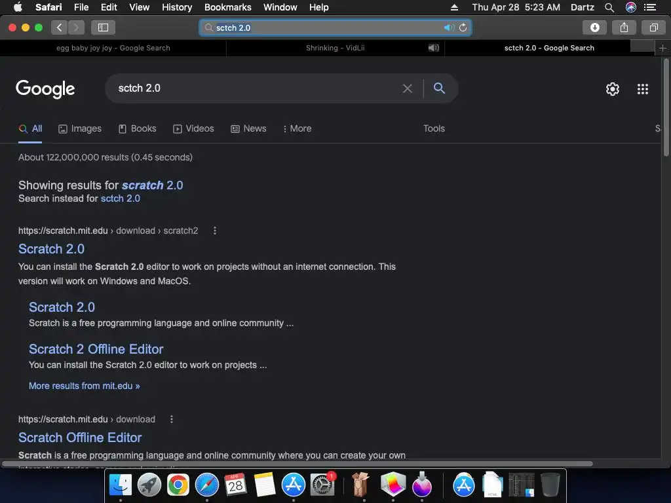
Task: Click the horizontal page scrollbar
Action: coord(297,464)
